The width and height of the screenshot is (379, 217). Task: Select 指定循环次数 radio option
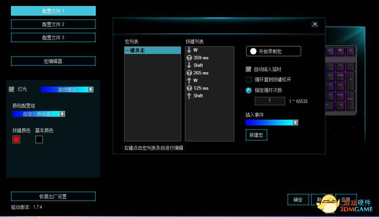click(249, 90)
